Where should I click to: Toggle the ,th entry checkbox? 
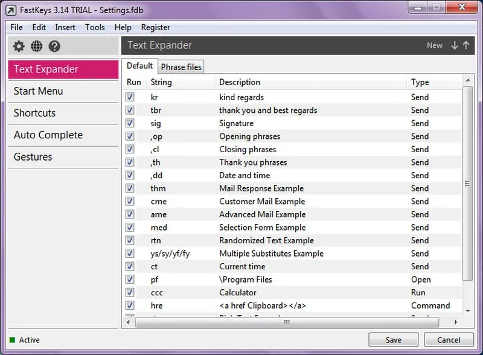point(130,162)
